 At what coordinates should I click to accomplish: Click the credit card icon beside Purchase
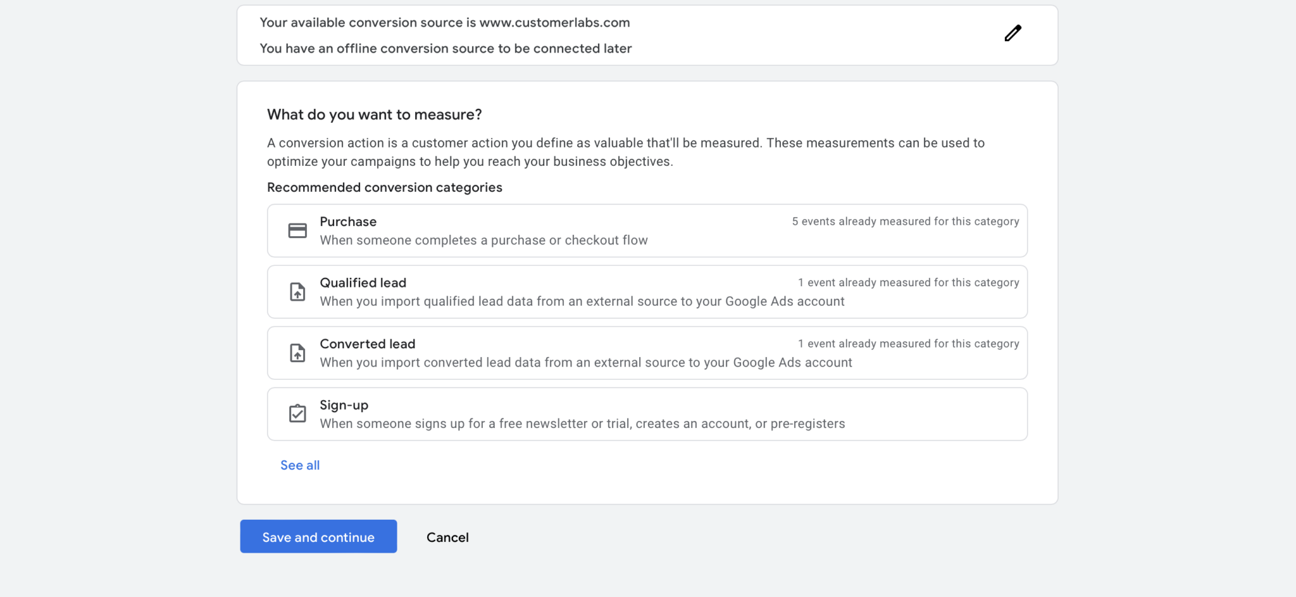click(297, 230)
